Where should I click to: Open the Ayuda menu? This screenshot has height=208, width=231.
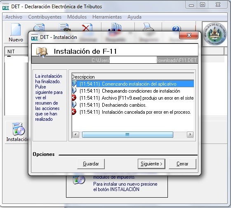[x=134, y=17]
